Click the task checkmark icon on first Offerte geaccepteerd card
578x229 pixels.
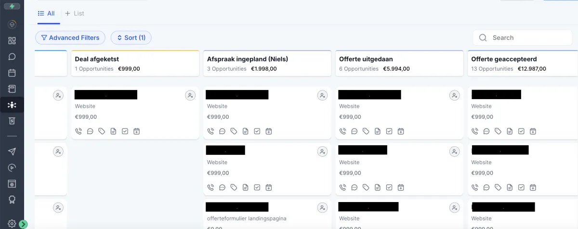tap(521, 131)
